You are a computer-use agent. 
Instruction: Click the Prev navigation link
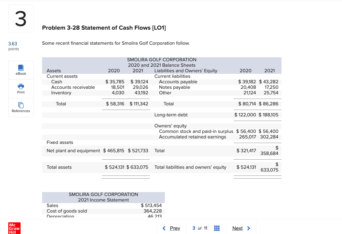(175, 228)
